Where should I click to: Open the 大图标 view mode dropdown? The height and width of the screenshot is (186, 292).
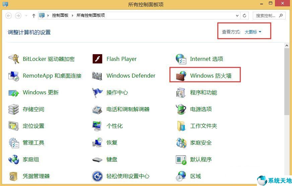click(253, 32)
